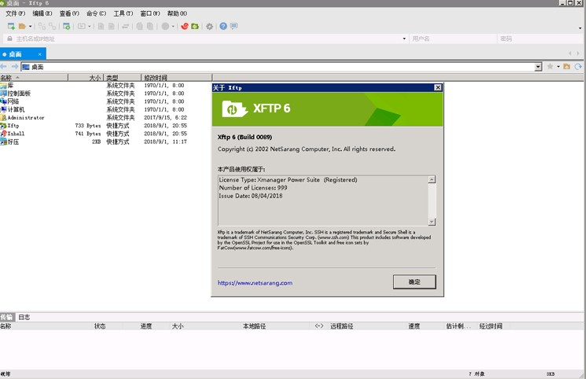Switch to the 日志 tab
Screen dimensions: 588x379
[24, 317]
